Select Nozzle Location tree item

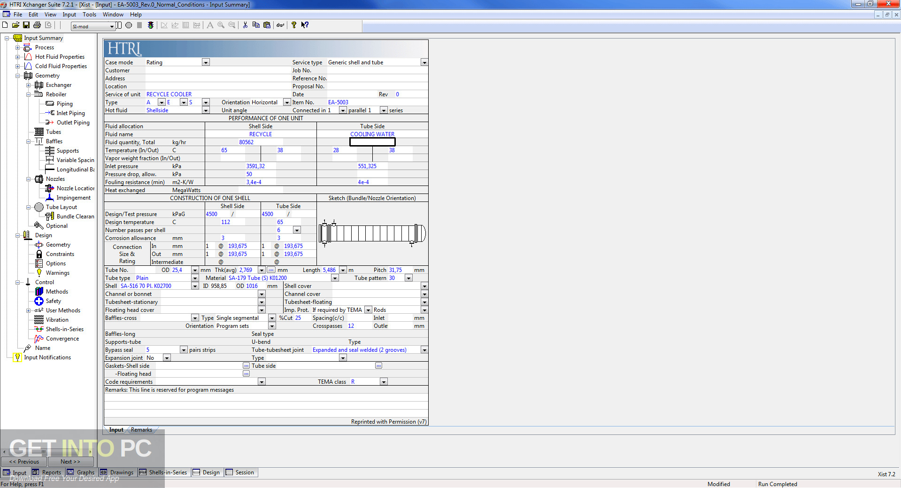tap(75, 188)
